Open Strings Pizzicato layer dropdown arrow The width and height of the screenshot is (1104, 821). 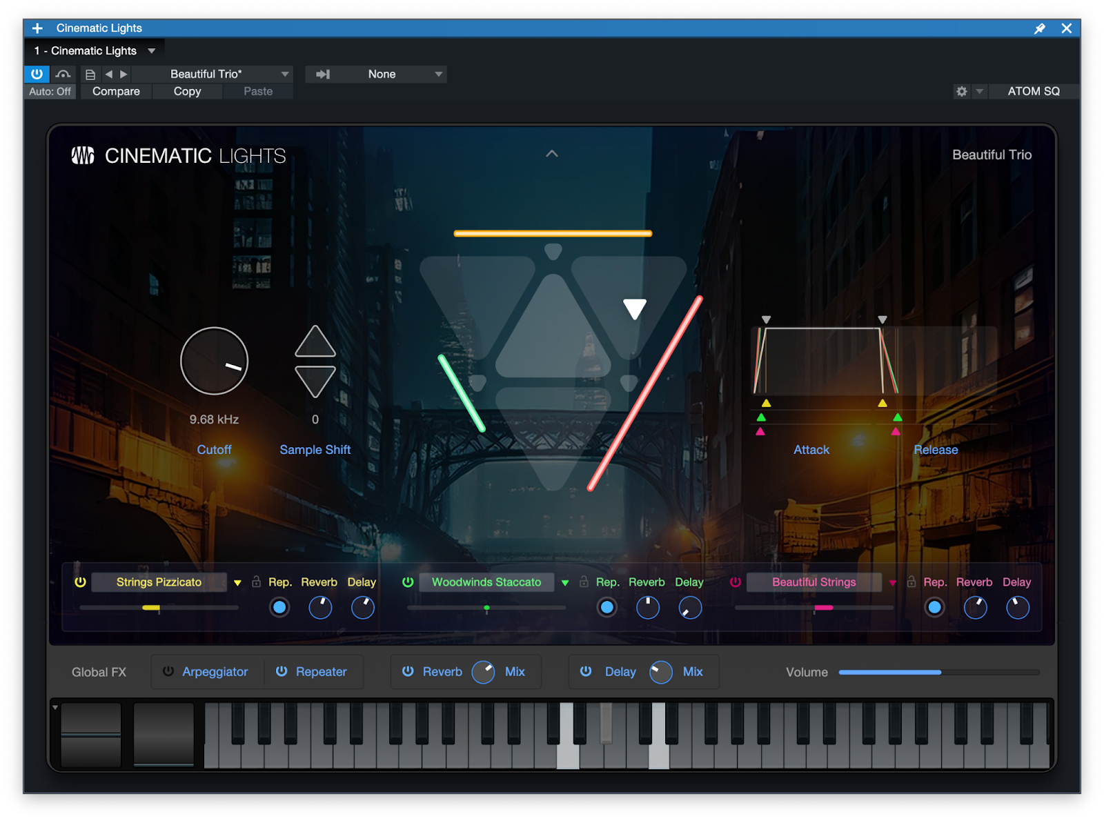click(237, 583)
